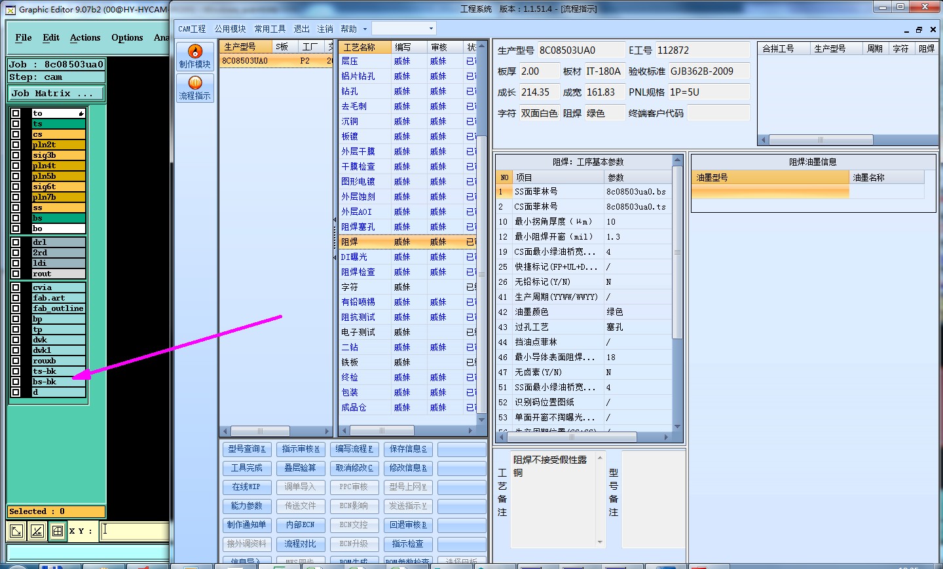Screen dimensions: 943x569
Task: Click the 指示审核H button
Action: [301, 449]
